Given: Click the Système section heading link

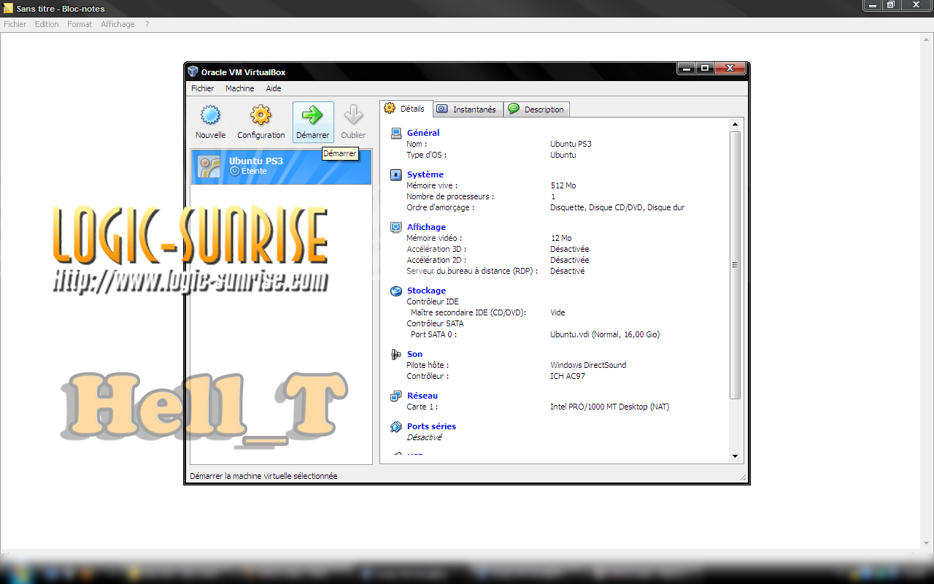Looking at the screenshot, I should tap(425, 174).
